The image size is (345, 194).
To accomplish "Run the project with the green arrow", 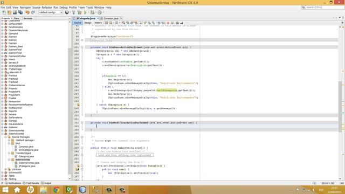I will point(85,12).
